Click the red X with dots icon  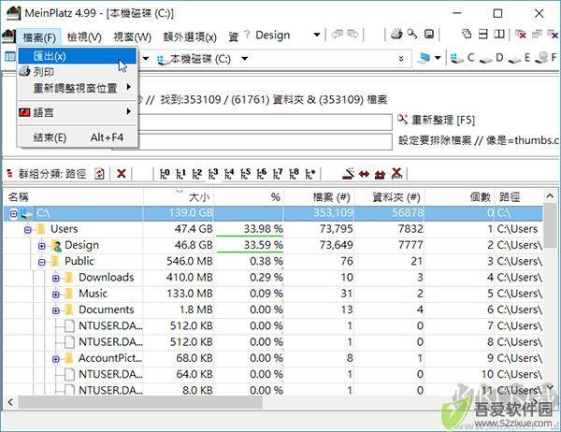396,174
